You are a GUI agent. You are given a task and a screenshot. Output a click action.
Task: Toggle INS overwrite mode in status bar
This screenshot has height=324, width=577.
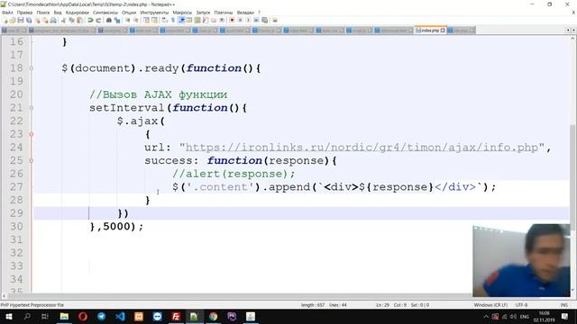[x=563, y=305]
